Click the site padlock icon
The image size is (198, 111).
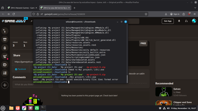click(38, 14)
